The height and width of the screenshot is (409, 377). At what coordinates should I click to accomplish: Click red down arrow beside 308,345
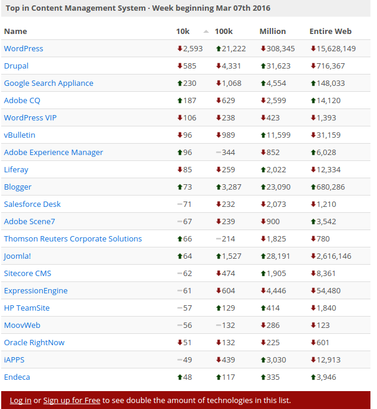[x=263, y=48]
